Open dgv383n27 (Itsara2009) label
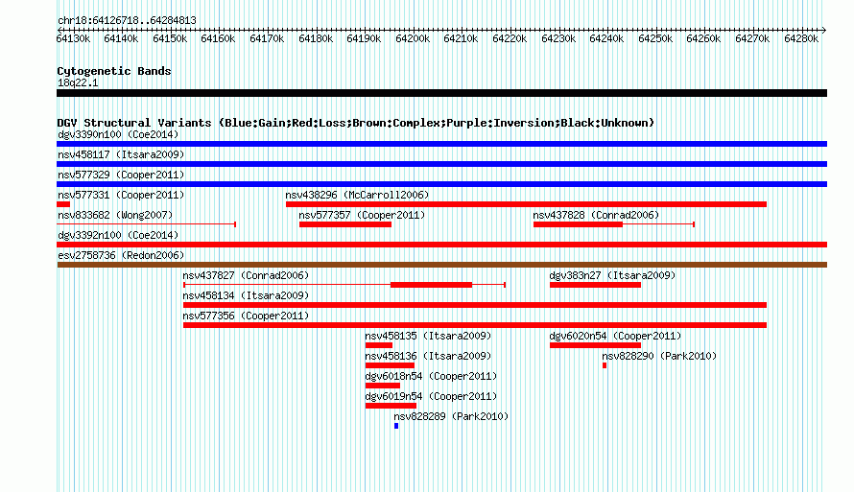This screenshot has width=854, height=492. pyautogui.click(x=612, y=275)
